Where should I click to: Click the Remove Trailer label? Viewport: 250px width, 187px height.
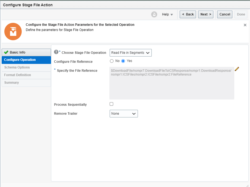click(66, 114)
